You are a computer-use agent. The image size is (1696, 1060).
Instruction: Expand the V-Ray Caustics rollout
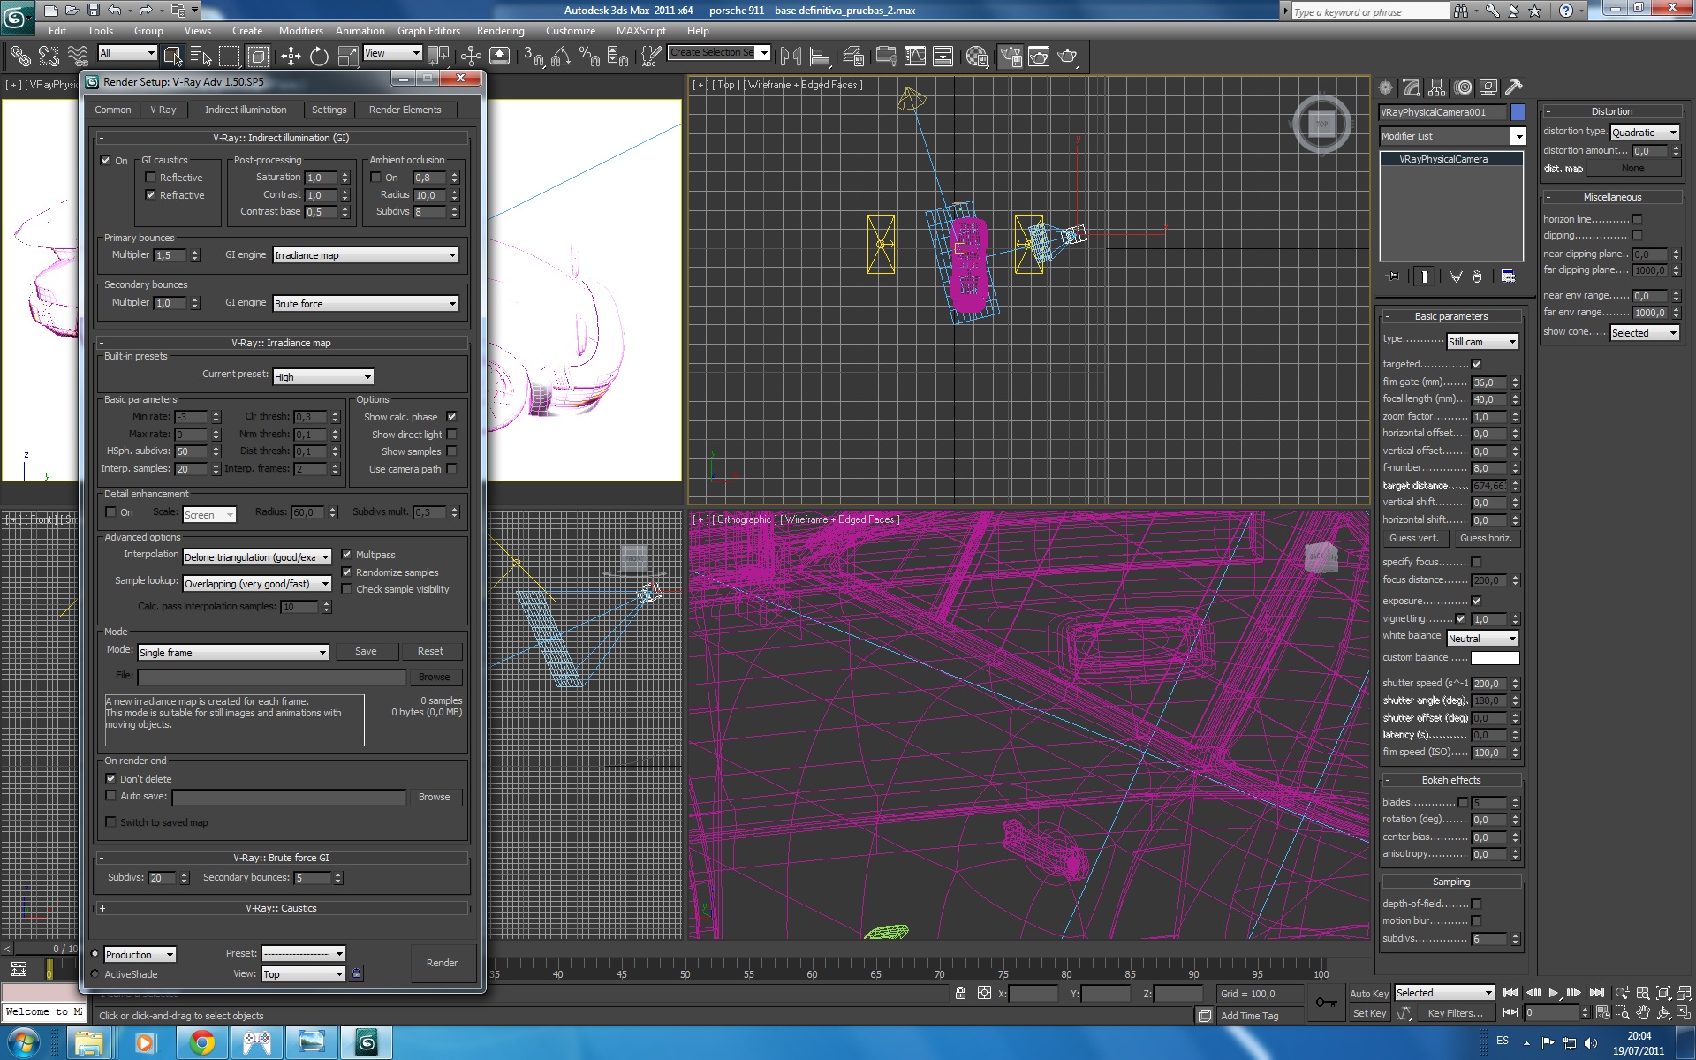pos(281,908)
